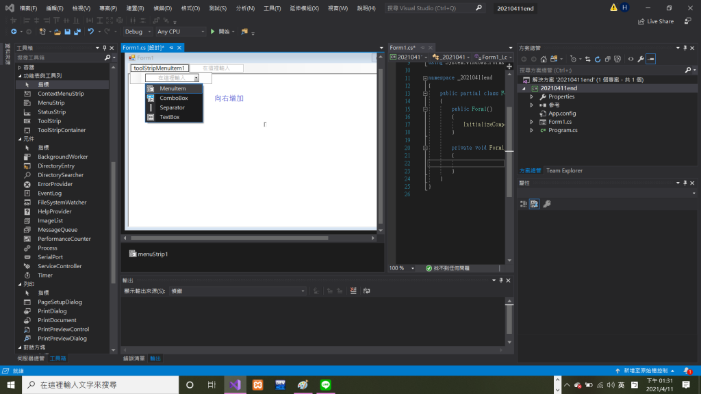Click the warning notification triangle icon

coord(613,8)
